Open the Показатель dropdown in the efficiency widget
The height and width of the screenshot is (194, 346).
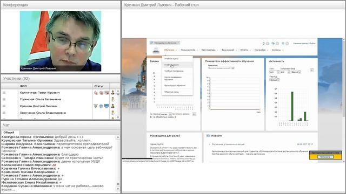point(221,68)
